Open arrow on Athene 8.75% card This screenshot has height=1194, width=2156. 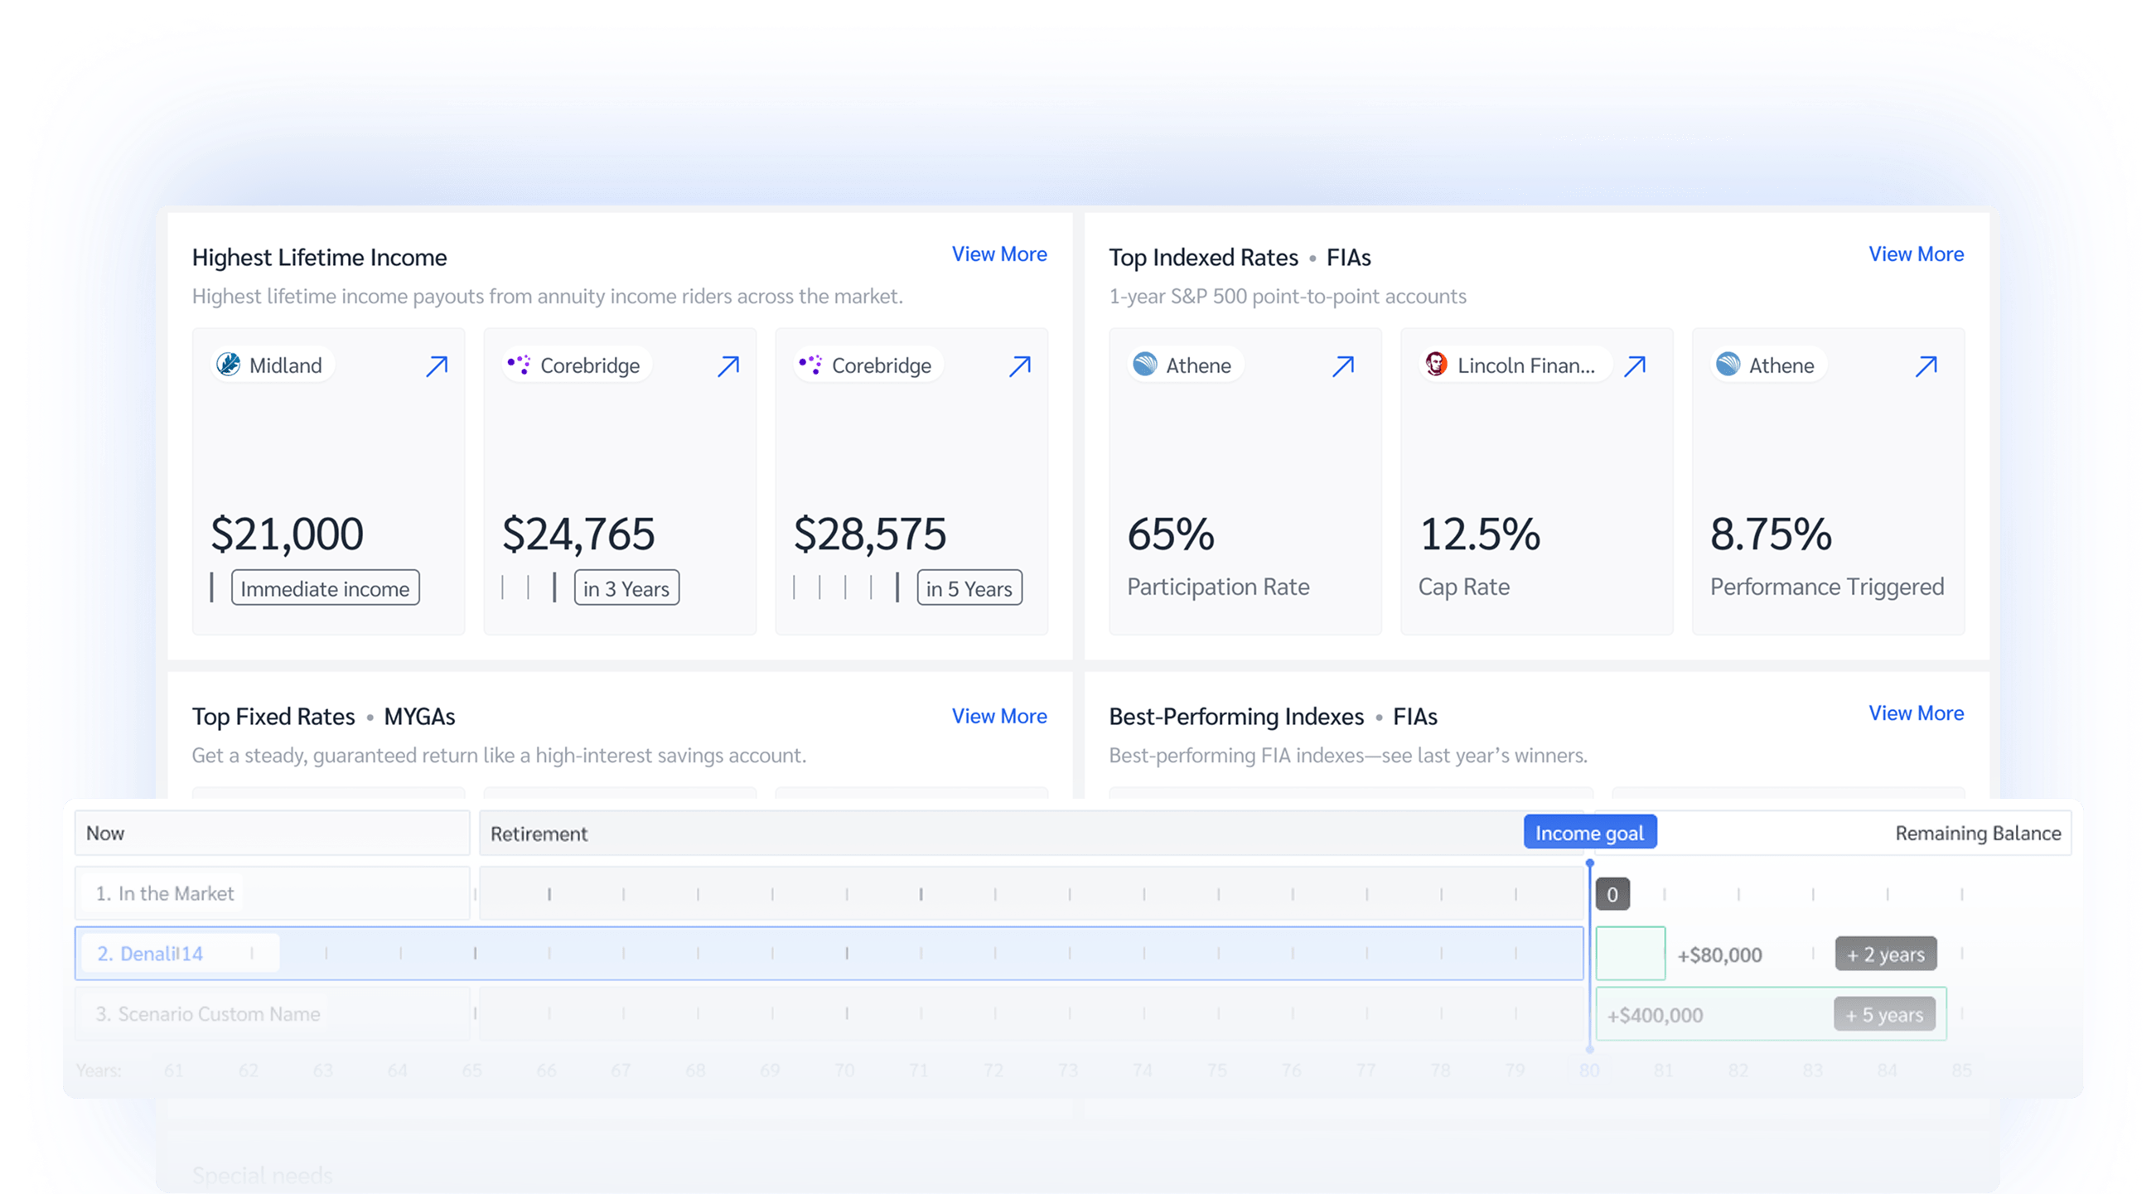[1926, 366]
